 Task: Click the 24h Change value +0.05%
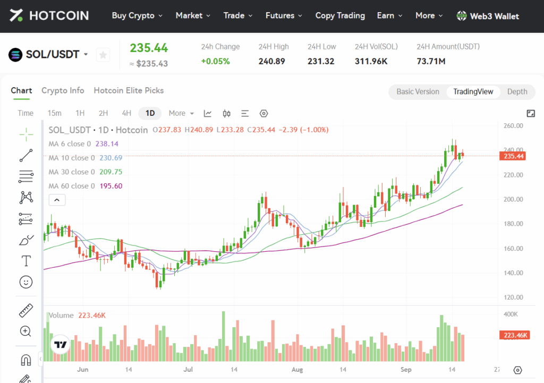pyautogui.click(x=216, y=62)
